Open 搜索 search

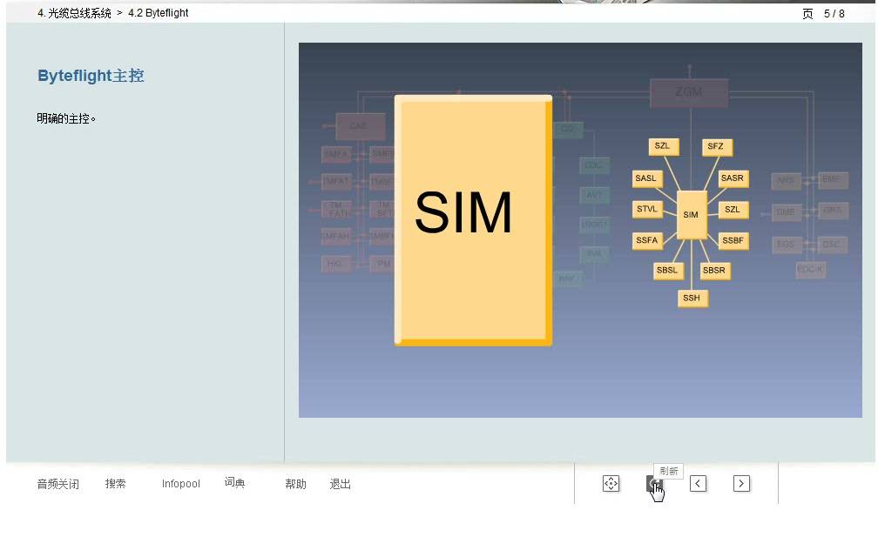pos(115,484)
